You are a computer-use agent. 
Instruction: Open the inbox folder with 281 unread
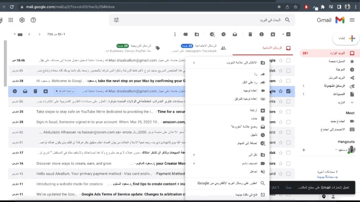point(328,53)
